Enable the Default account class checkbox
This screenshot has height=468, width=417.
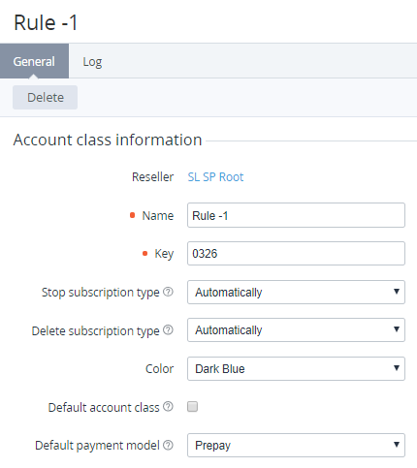tap(192, 406)
